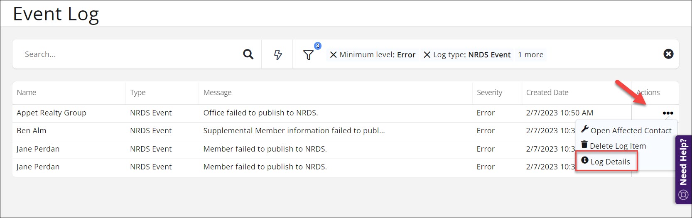The width and height of the screenshot is (692, 218).
Task: Sort by the Created Date column header
Action: [547, 93]
